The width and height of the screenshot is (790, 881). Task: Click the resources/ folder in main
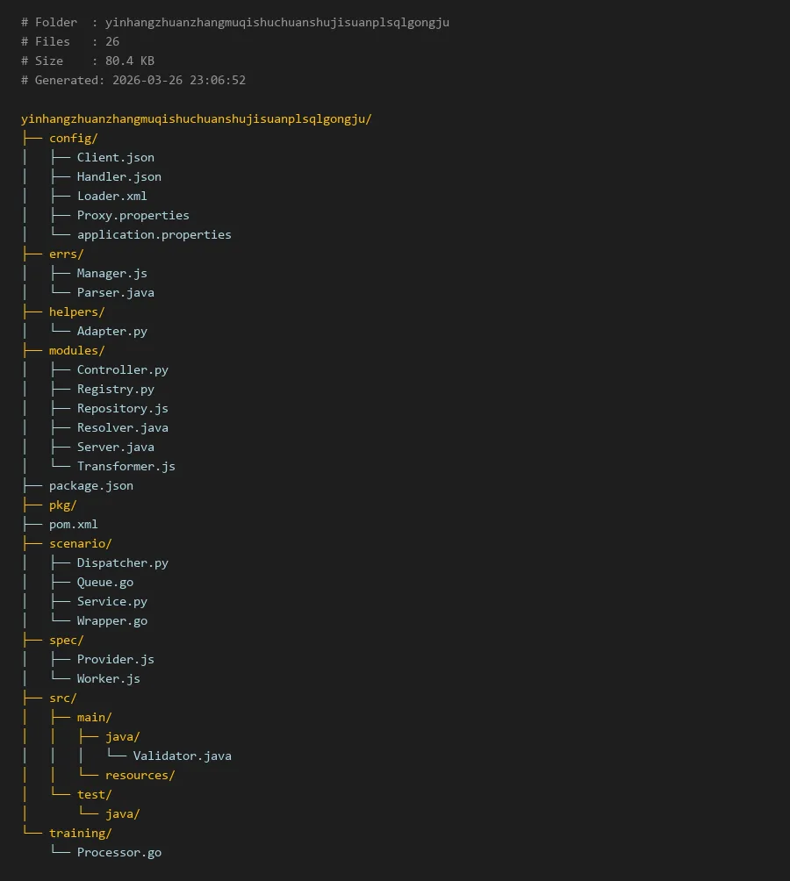140,776
